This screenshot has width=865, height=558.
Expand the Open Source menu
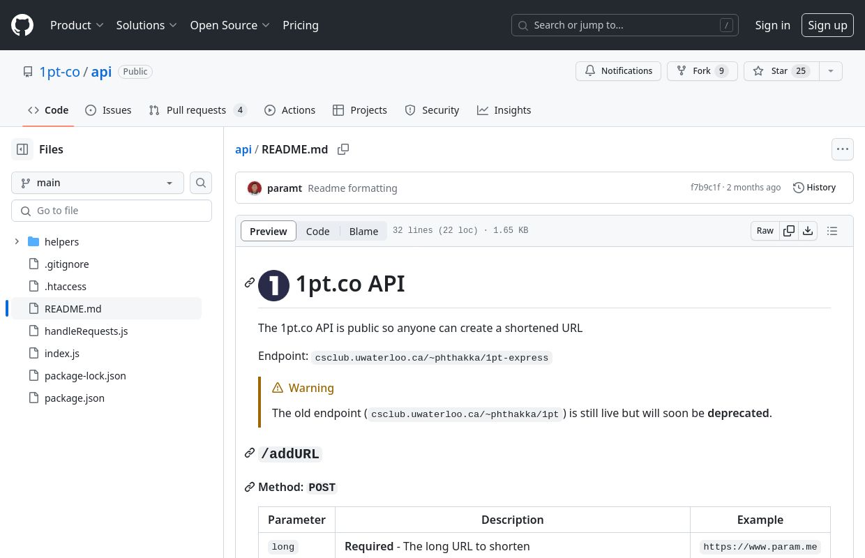click(x=230, y=25)
